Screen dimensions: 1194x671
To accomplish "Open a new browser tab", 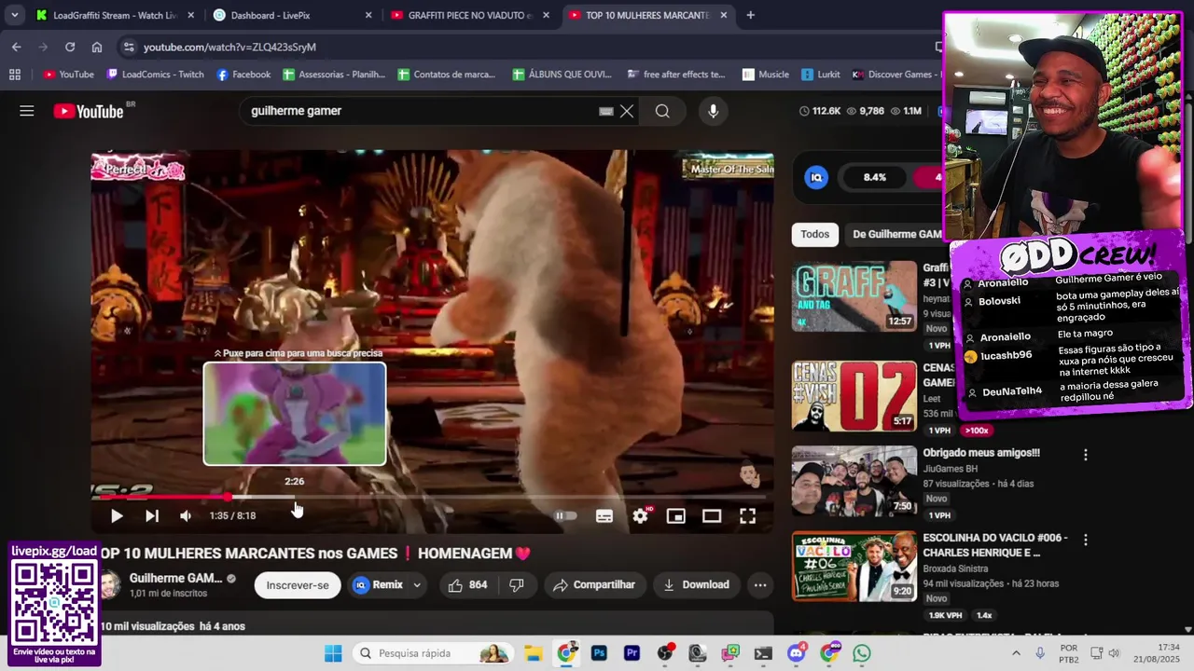I will coord(750,15).
